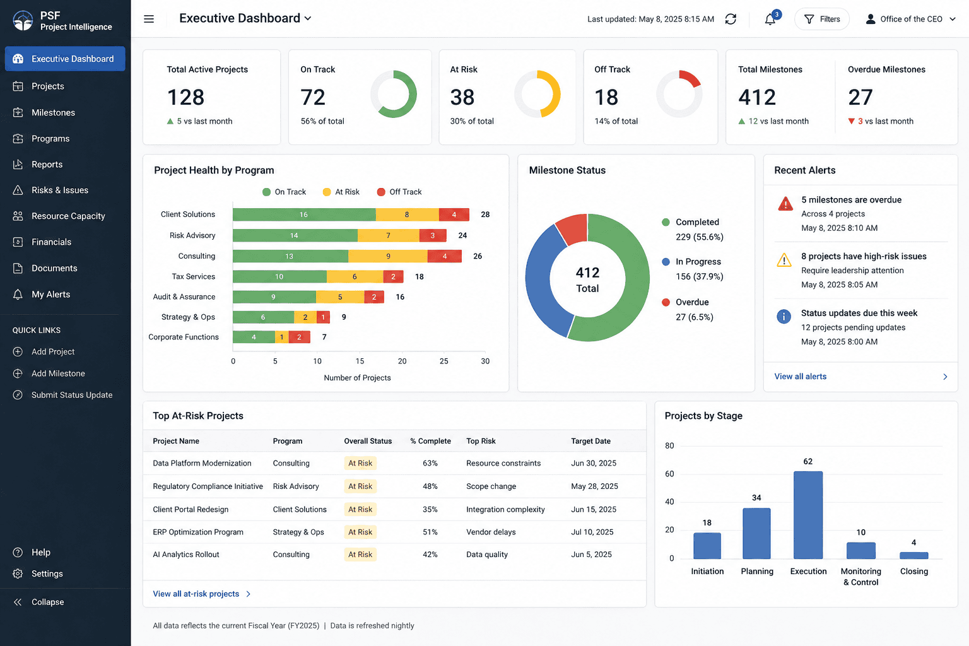
Task: Click the Help question mark icon
Action: (18, 553)
